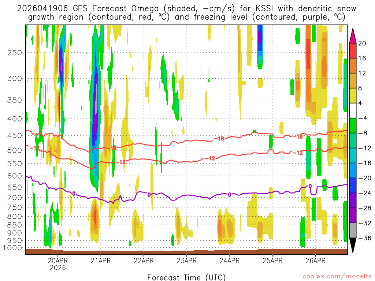Viewport: 375px width, 281px height.
Task: Click the purple 0 contour label near 24APR
Action: point(230,195)
